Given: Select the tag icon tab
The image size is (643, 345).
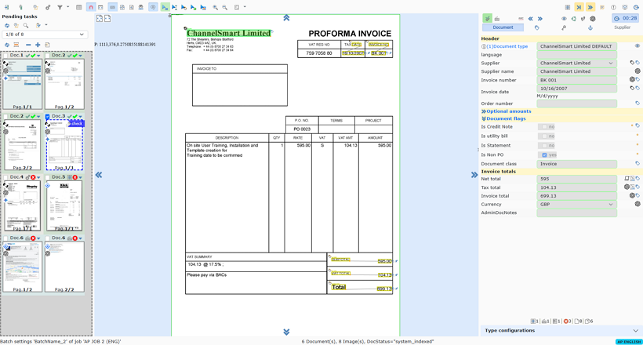Looking at the screenshot, I should coord(537,27).
